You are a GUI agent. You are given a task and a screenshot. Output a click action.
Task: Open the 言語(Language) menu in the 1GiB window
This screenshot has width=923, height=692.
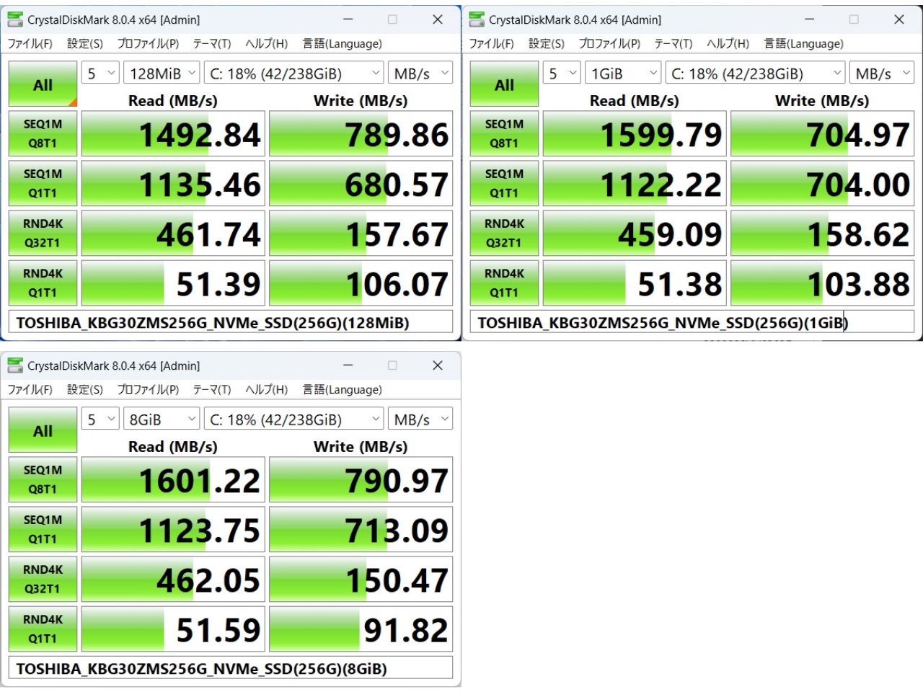point(804,44)
